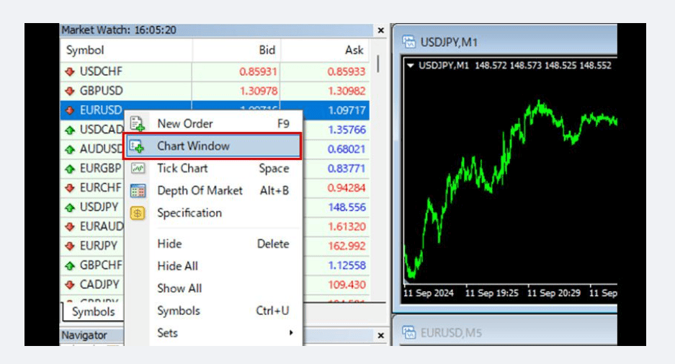675x364 pixels.
Task: Click the Depth Of Market grid icon
Action: coord(138,190)
